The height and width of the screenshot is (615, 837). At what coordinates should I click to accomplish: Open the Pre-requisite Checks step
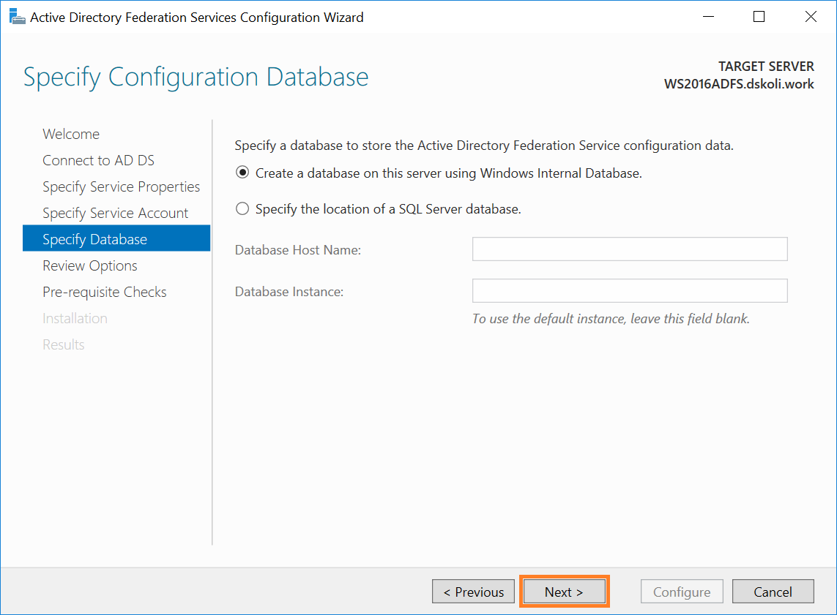tap(105, 292)
